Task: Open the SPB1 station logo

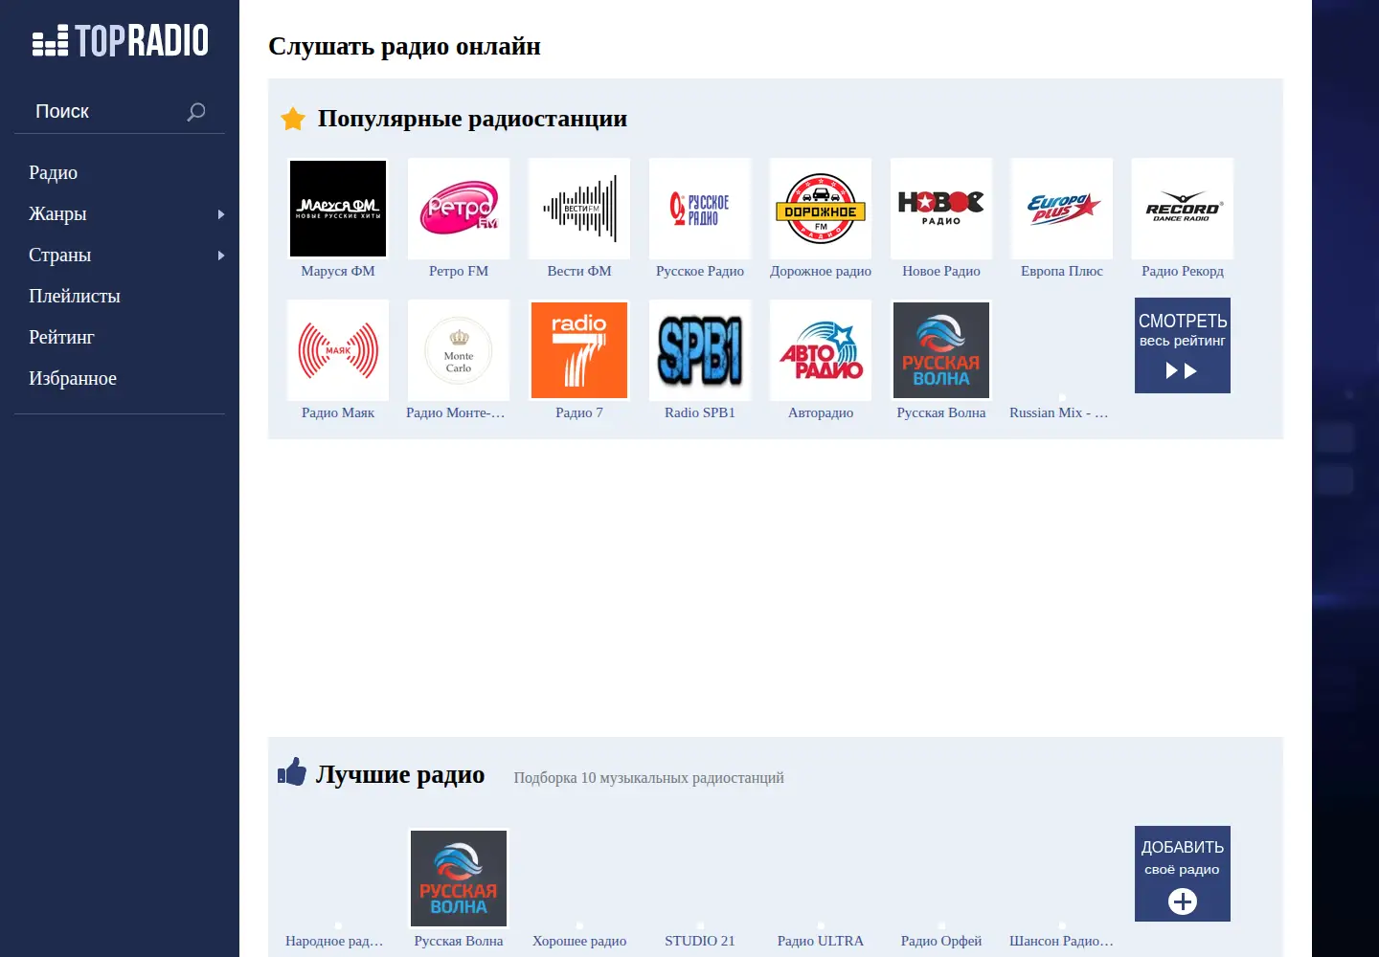Action: pos(700,350)
